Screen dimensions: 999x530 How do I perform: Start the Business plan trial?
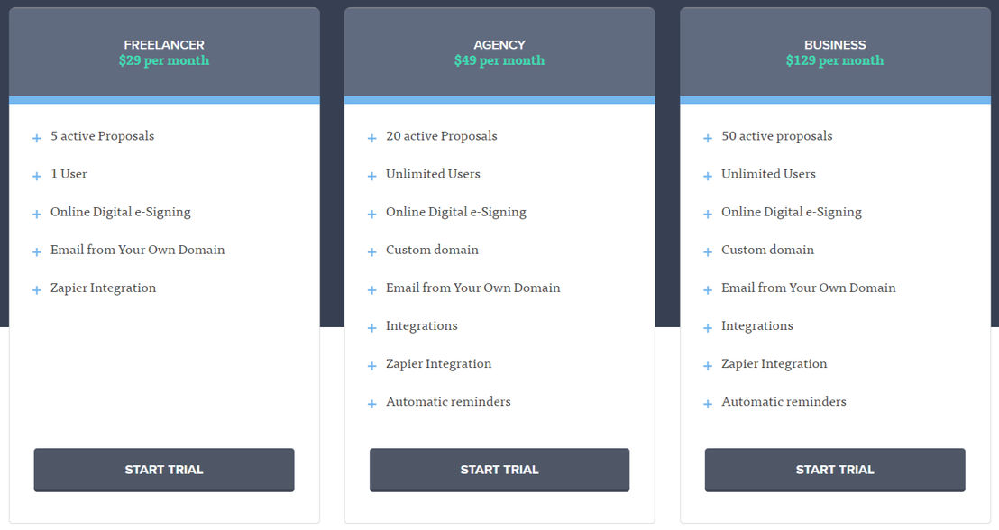pyautogui.click(x=835, y=470)
